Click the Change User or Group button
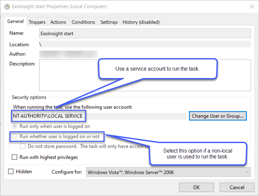 click(218, 116)
